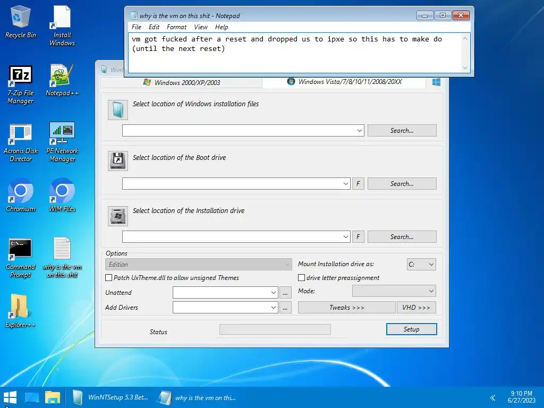Viewport: 544px width, 408px height.
Task: Launch 7-Zip File Manager icon
Action: coord(21,84)
